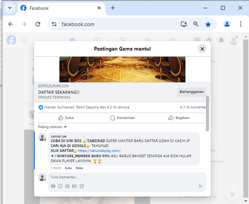249x204 pixels.
Task: Open the notifications bell icon
Action: tap(221, 40)
